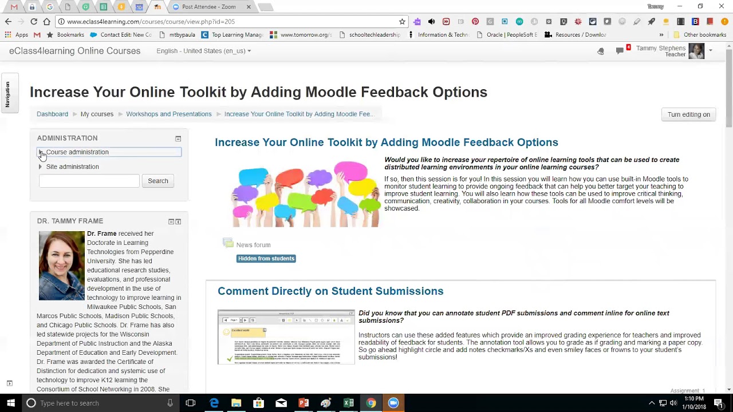This screenshot has width=733, height=412.
Task: Switch to Zoom app in taskbar
Action: 393,403
